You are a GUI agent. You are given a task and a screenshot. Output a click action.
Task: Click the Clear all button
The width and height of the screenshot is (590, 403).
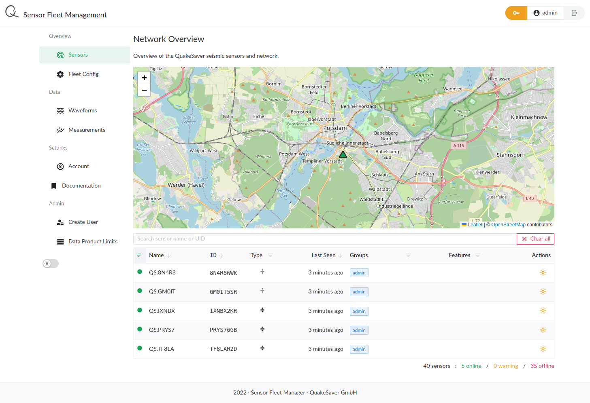coord(535,238)
